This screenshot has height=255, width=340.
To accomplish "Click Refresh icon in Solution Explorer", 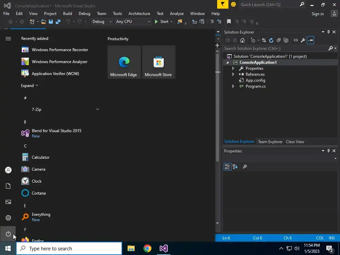I will pos(271,40).
